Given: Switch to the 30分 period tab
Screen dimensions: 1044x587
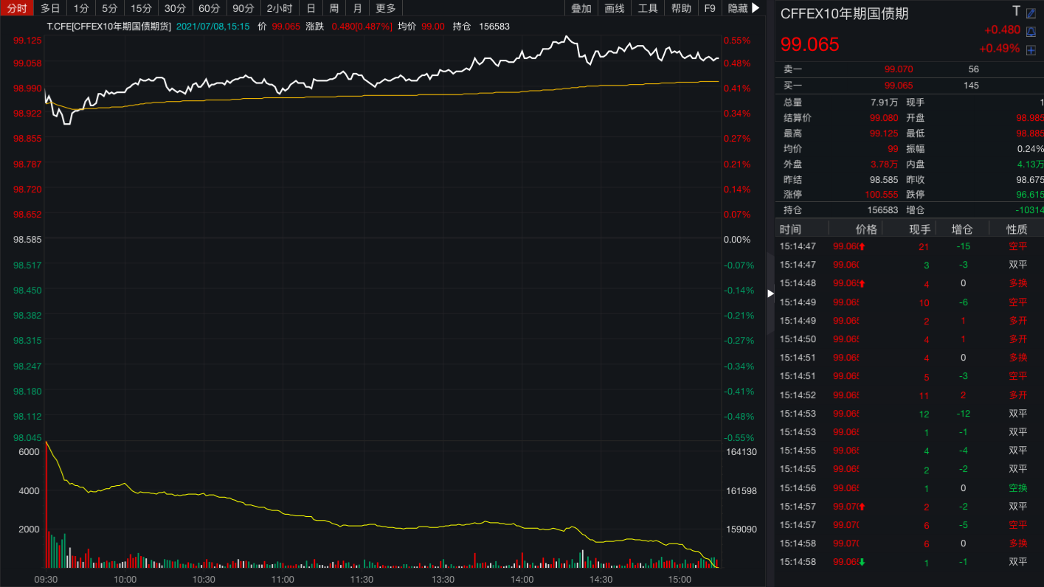Looking at the screenshot, I should (x=176, y=8).
